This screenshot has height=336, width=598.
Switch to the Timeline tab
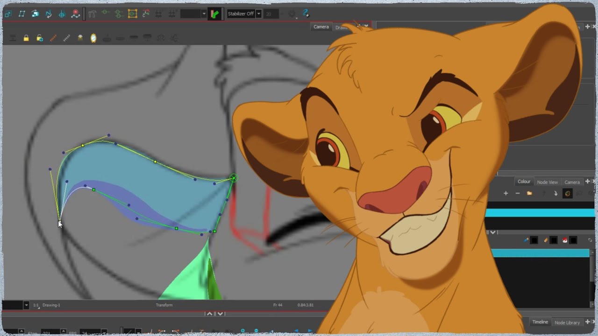point(540,322)
